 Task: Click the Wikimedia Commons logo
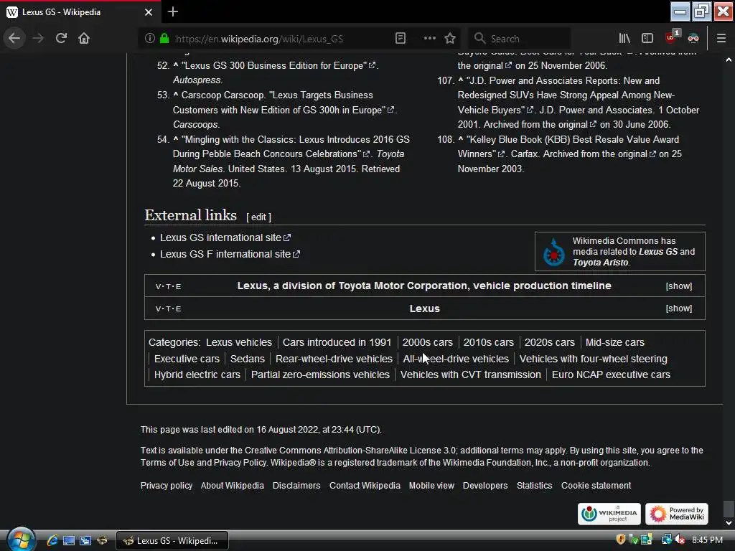[554, 252]
